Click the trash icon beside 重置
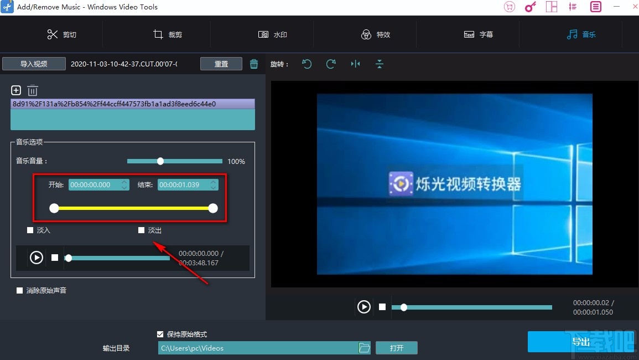The height and width of the screenshot is (360, 639). click(254, 63)
